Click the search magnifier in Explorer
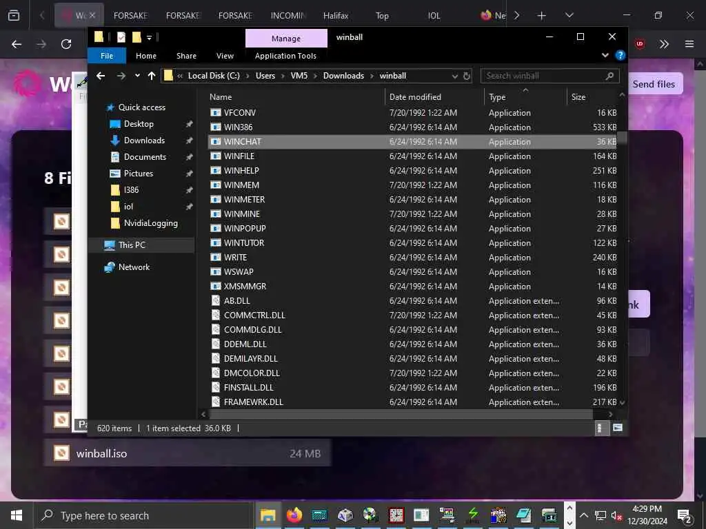706x529 pixels. click(x=609, y=76)
